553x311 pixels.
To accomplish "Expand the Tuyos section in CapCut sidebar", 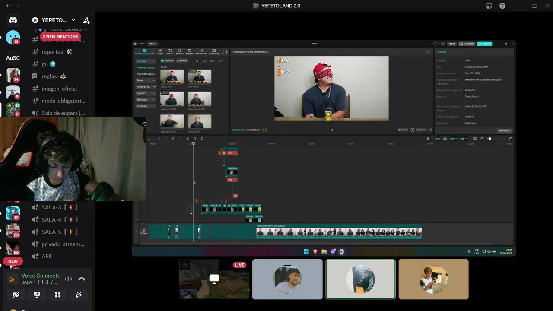I will [145, 80].
